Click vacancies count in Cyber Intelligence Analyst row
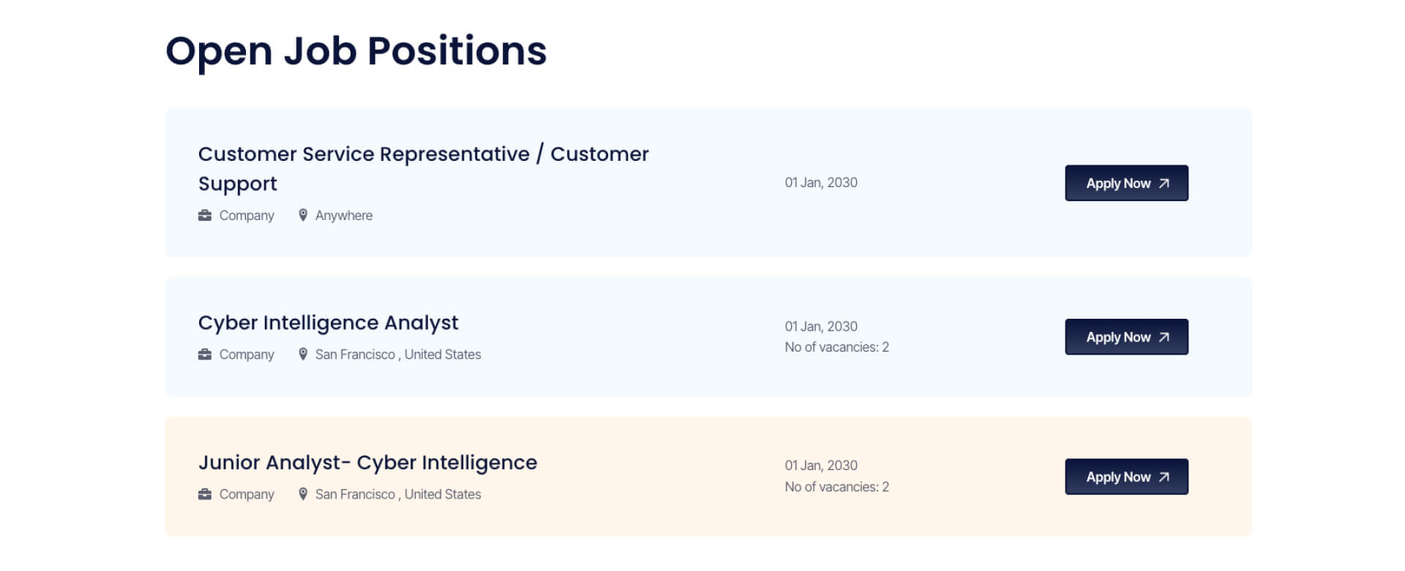 pos(837,347)
